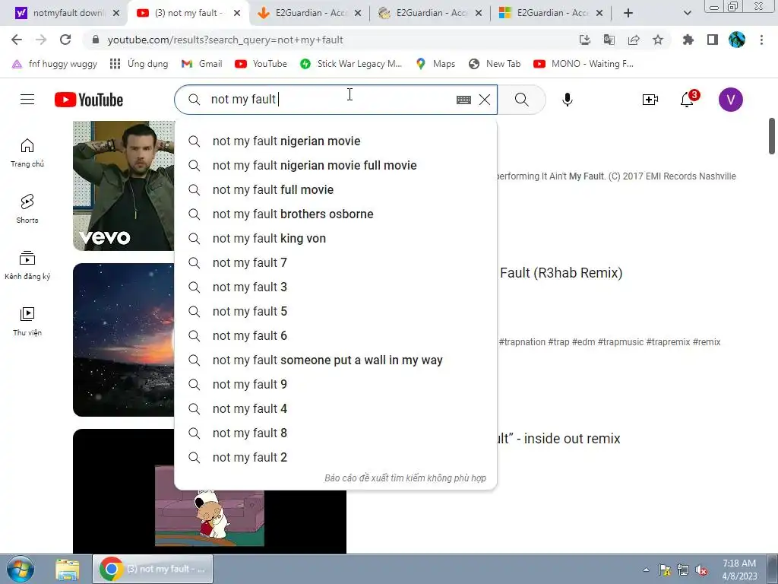Select suggestion not my fault 2
This screenshot has height=584, width=778.
(x=335, y=457)
